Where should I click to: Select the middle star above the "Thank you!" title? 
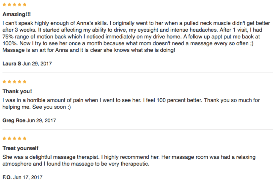(15, 82)
